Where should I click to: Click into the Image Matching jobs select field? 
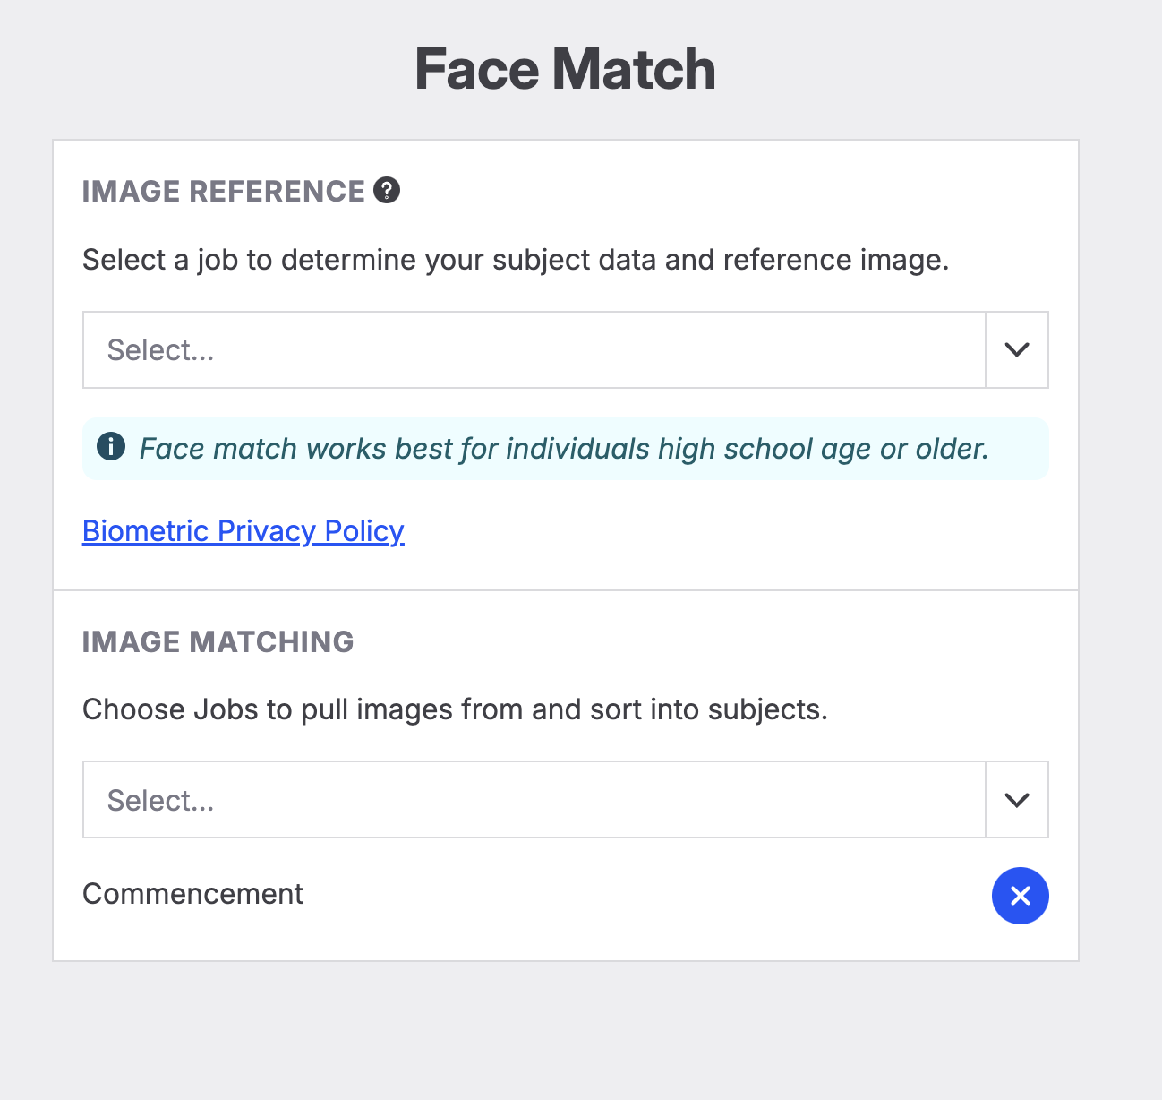(x=534, y=800)
